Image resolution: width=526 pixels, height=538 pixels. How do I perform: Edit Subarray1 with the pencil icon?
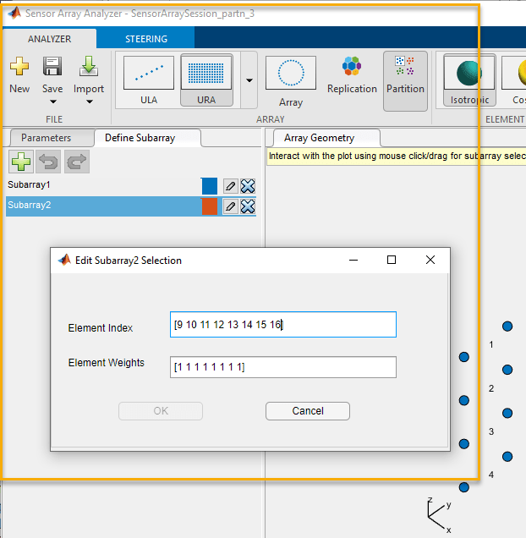(230, 186)
